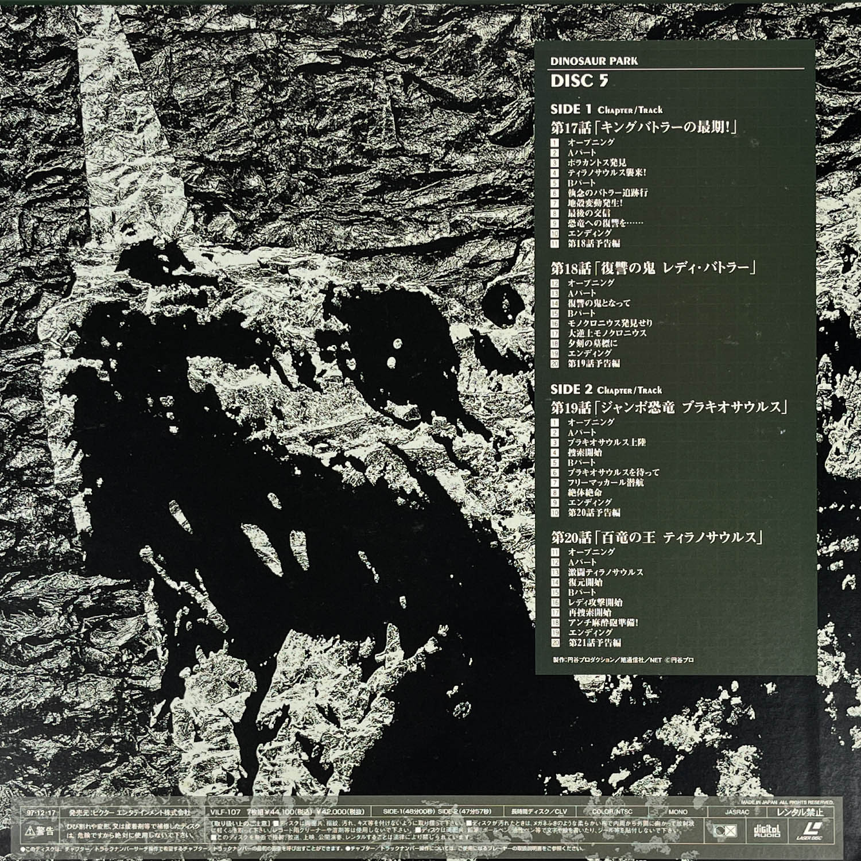861x861 pixels.
Task: Click chapter 夕刻の墓標に
Action: point(592,343)
